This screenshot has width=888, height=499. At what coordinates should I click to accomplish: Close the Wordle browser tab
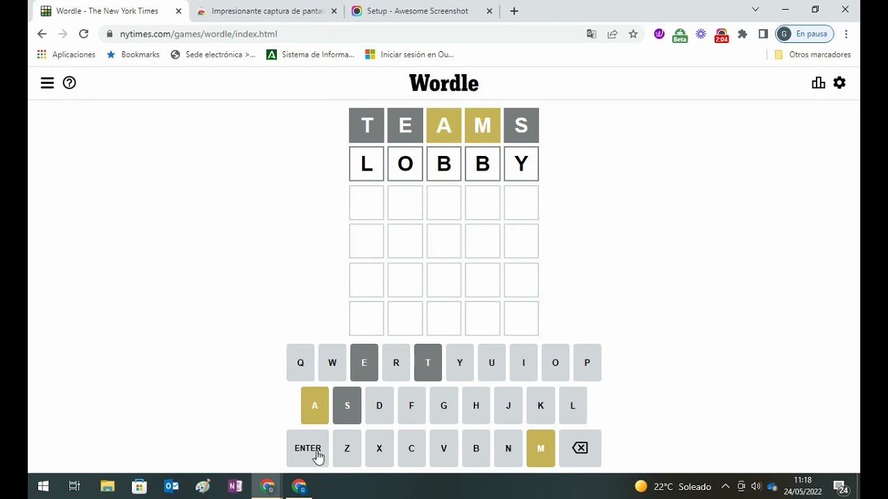click(x=178, y=11)
